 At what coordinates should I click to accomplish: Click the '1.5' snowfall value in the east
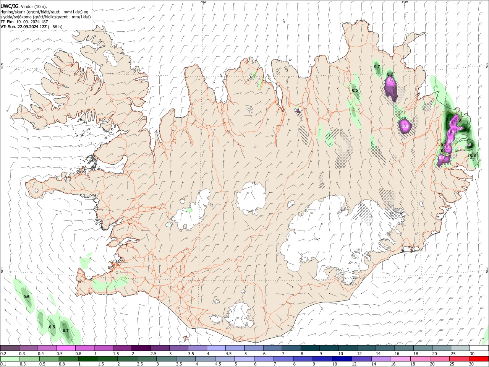(x=447, y=148)
